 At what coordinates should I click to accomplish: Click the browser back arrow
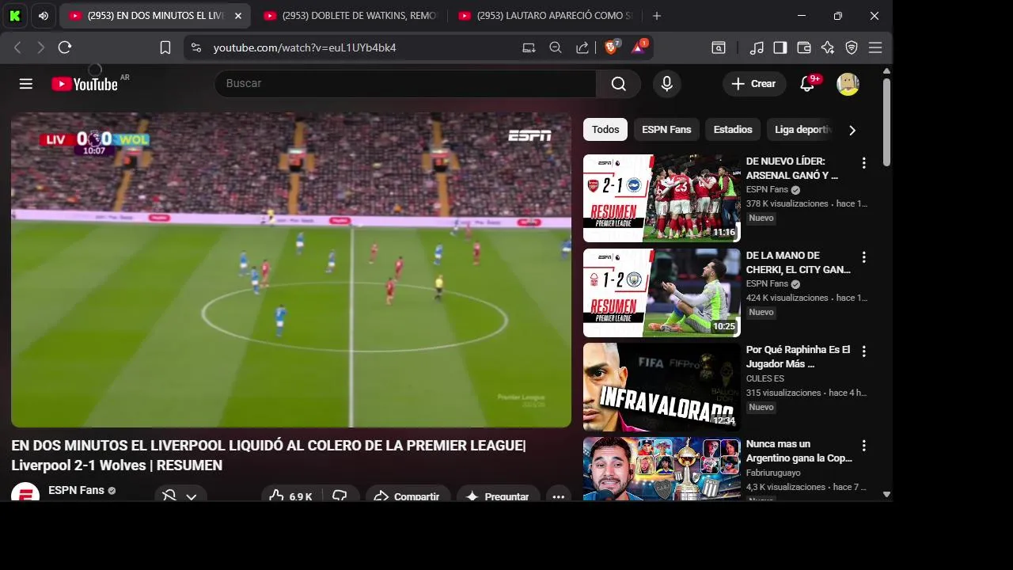[17, 47]
